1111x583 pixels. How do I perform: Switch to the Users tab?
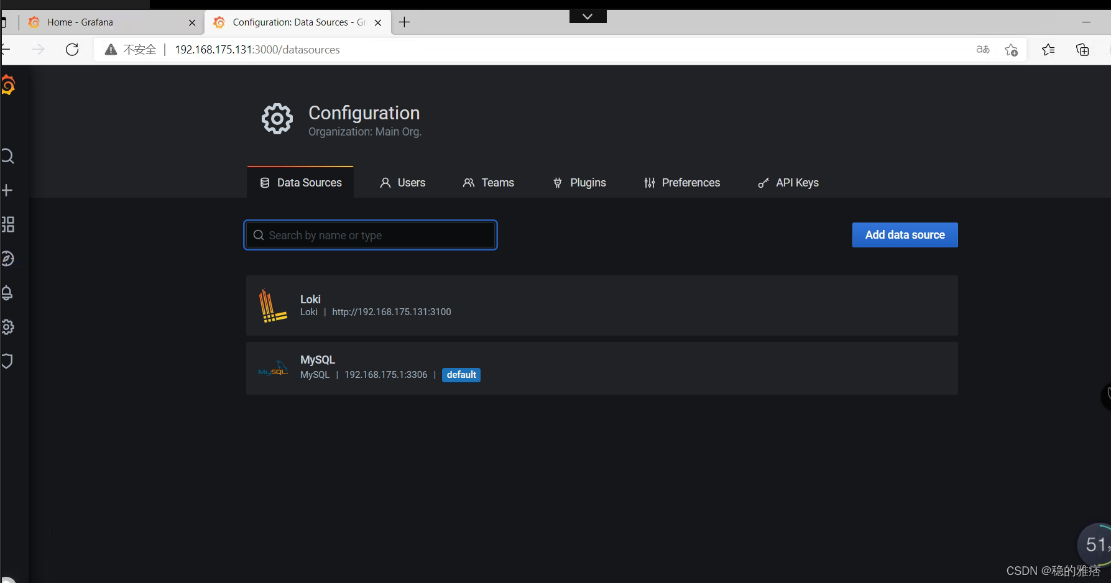click(403, 183)
